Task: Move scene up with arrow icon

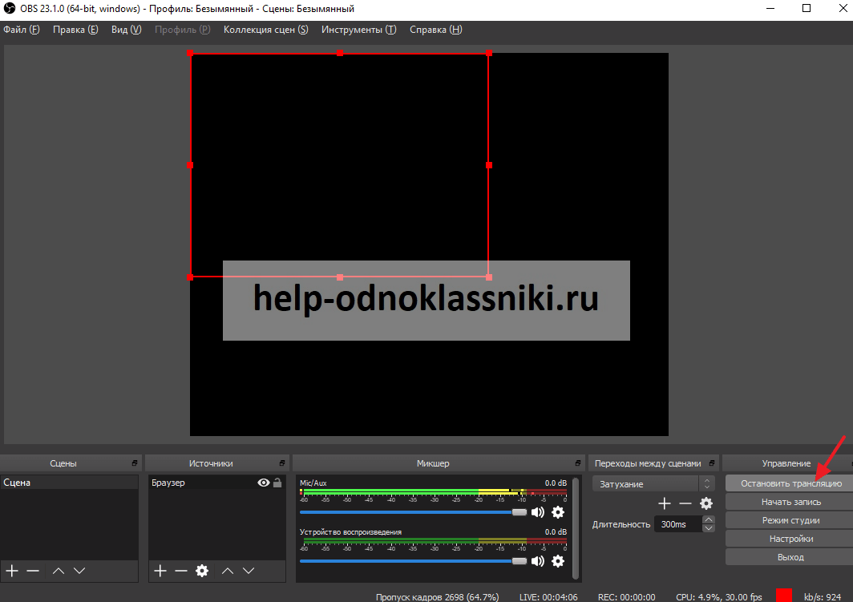Action: [x=59, y=571]
